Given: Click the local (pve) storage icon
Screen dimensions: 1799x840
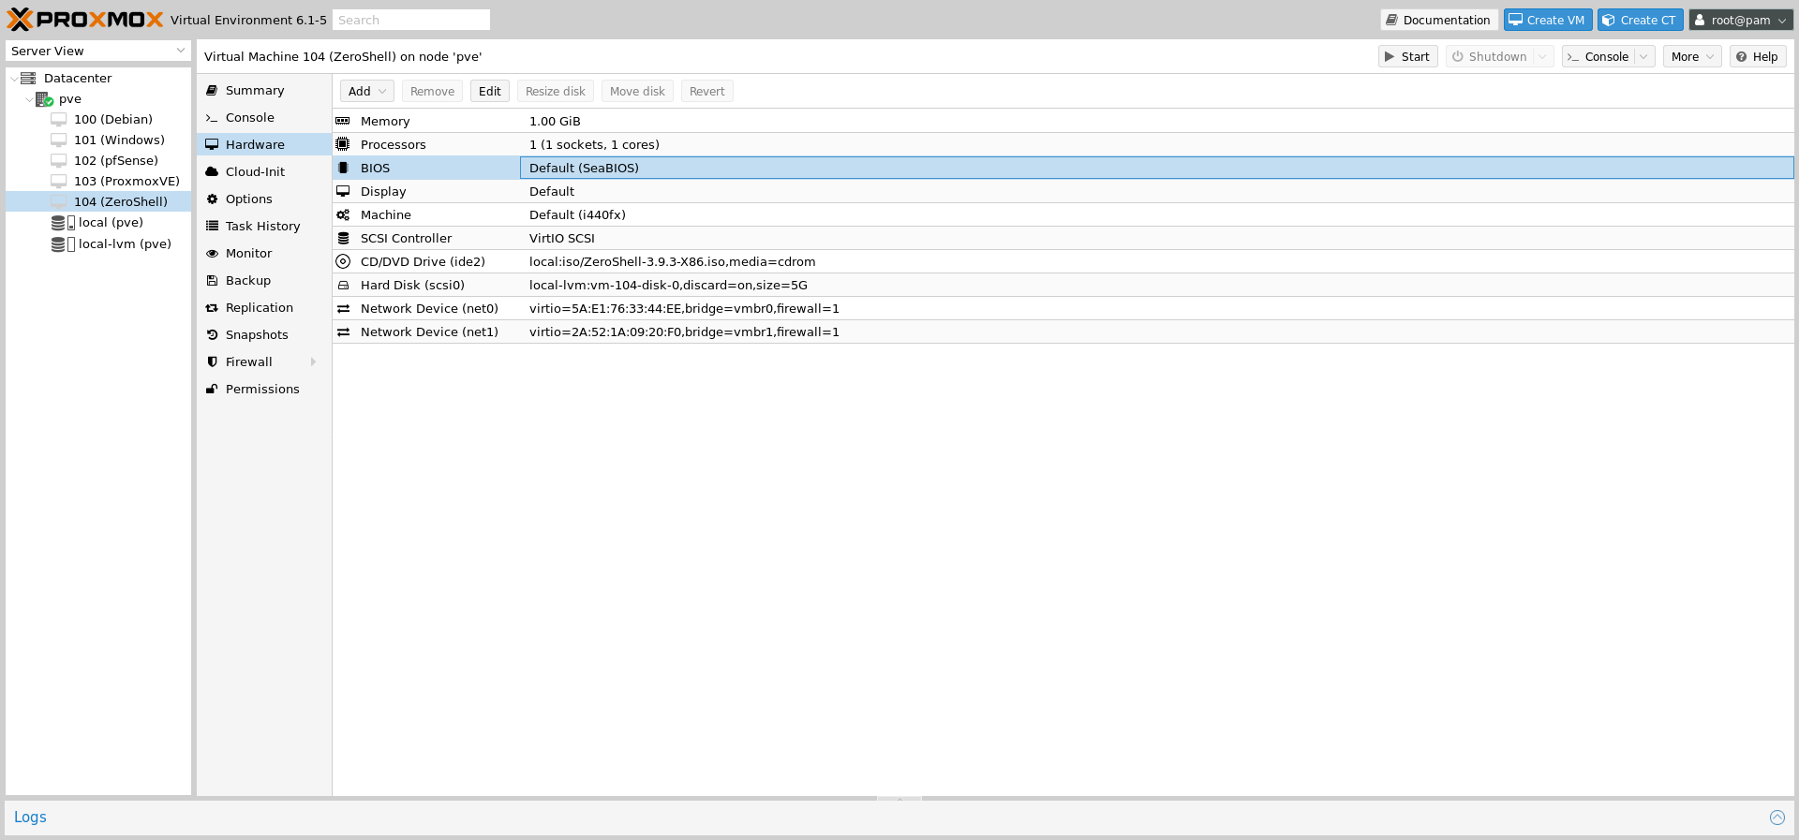Looking at the screenshot, I should [63, 223].
